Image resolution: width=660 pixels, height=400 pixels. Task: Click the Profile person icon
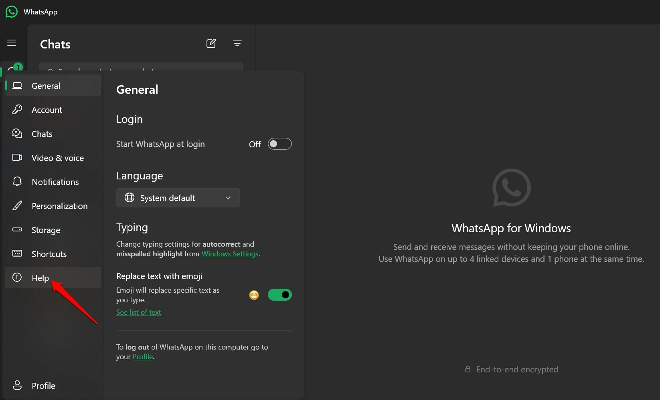[x=17, y=385]
